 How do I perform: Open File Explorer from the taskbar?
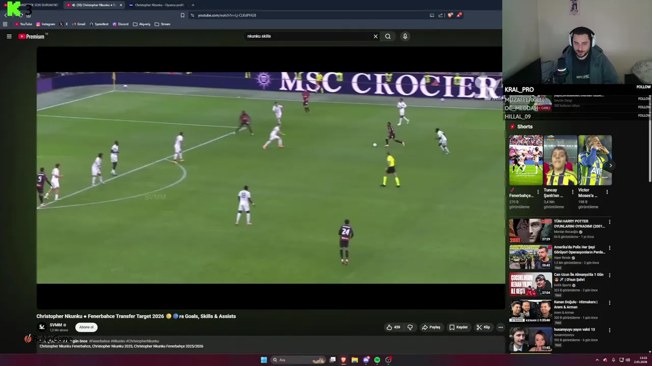point(355,360)
